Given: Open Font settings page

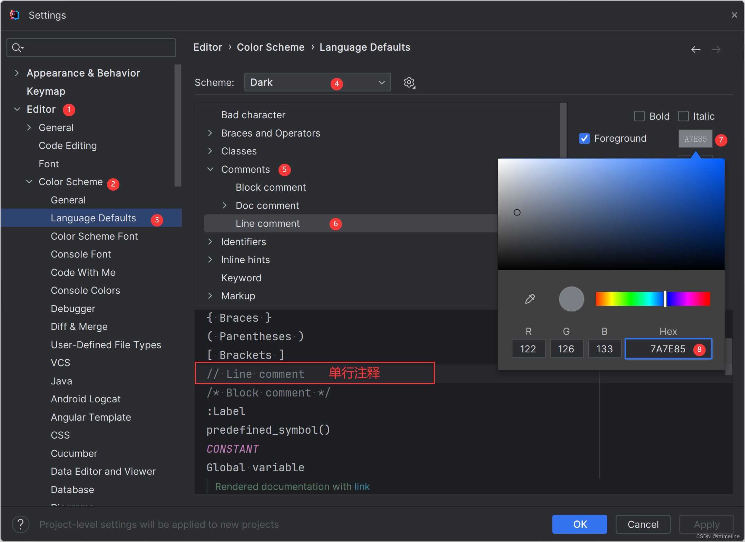Looking at the screenshot, I should click(49, 164).
